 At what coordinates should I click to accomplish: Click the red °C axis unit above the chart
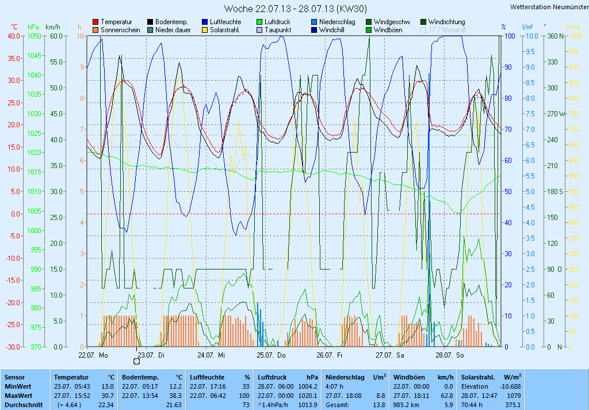(x=14, y=27)
